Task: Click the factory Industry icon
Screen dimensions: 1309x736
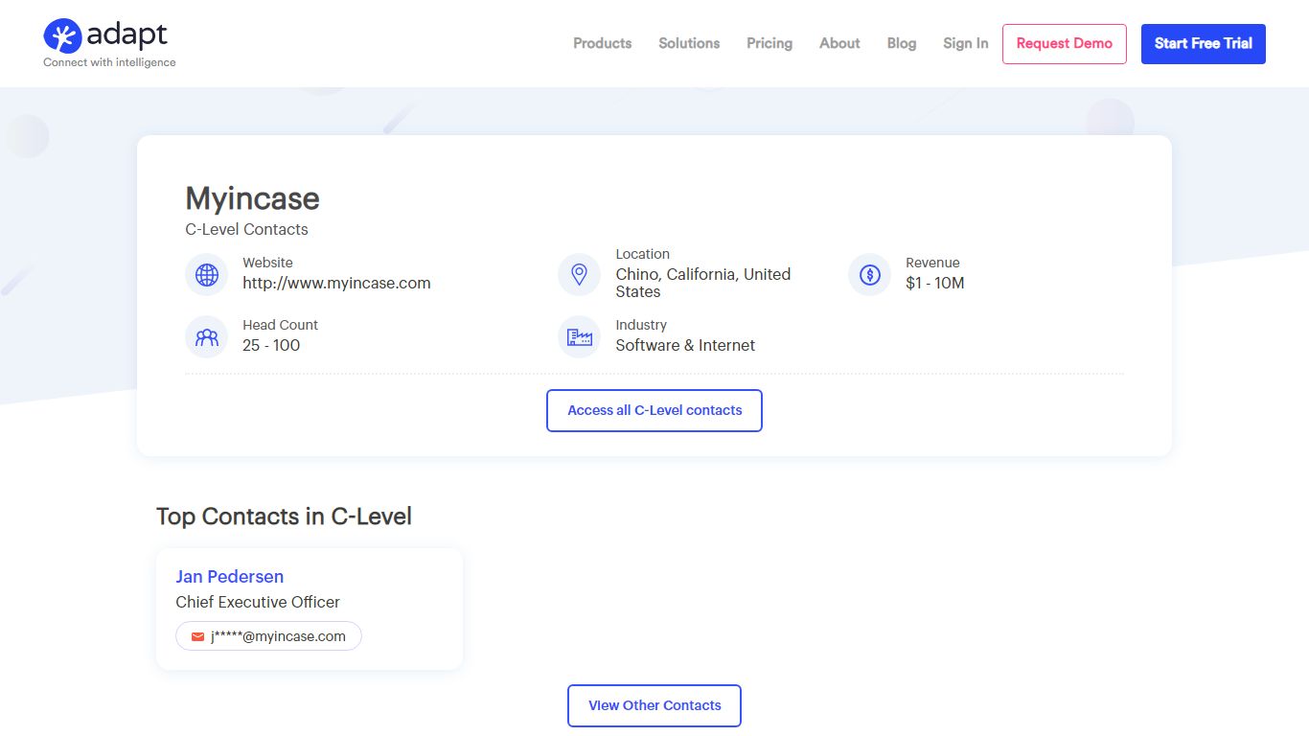Action: click(579, 337)
